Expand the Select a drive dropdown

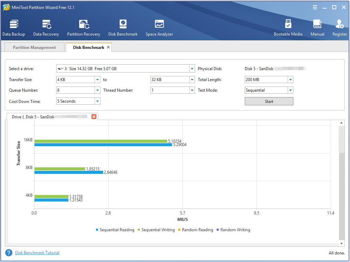(192, 69)
